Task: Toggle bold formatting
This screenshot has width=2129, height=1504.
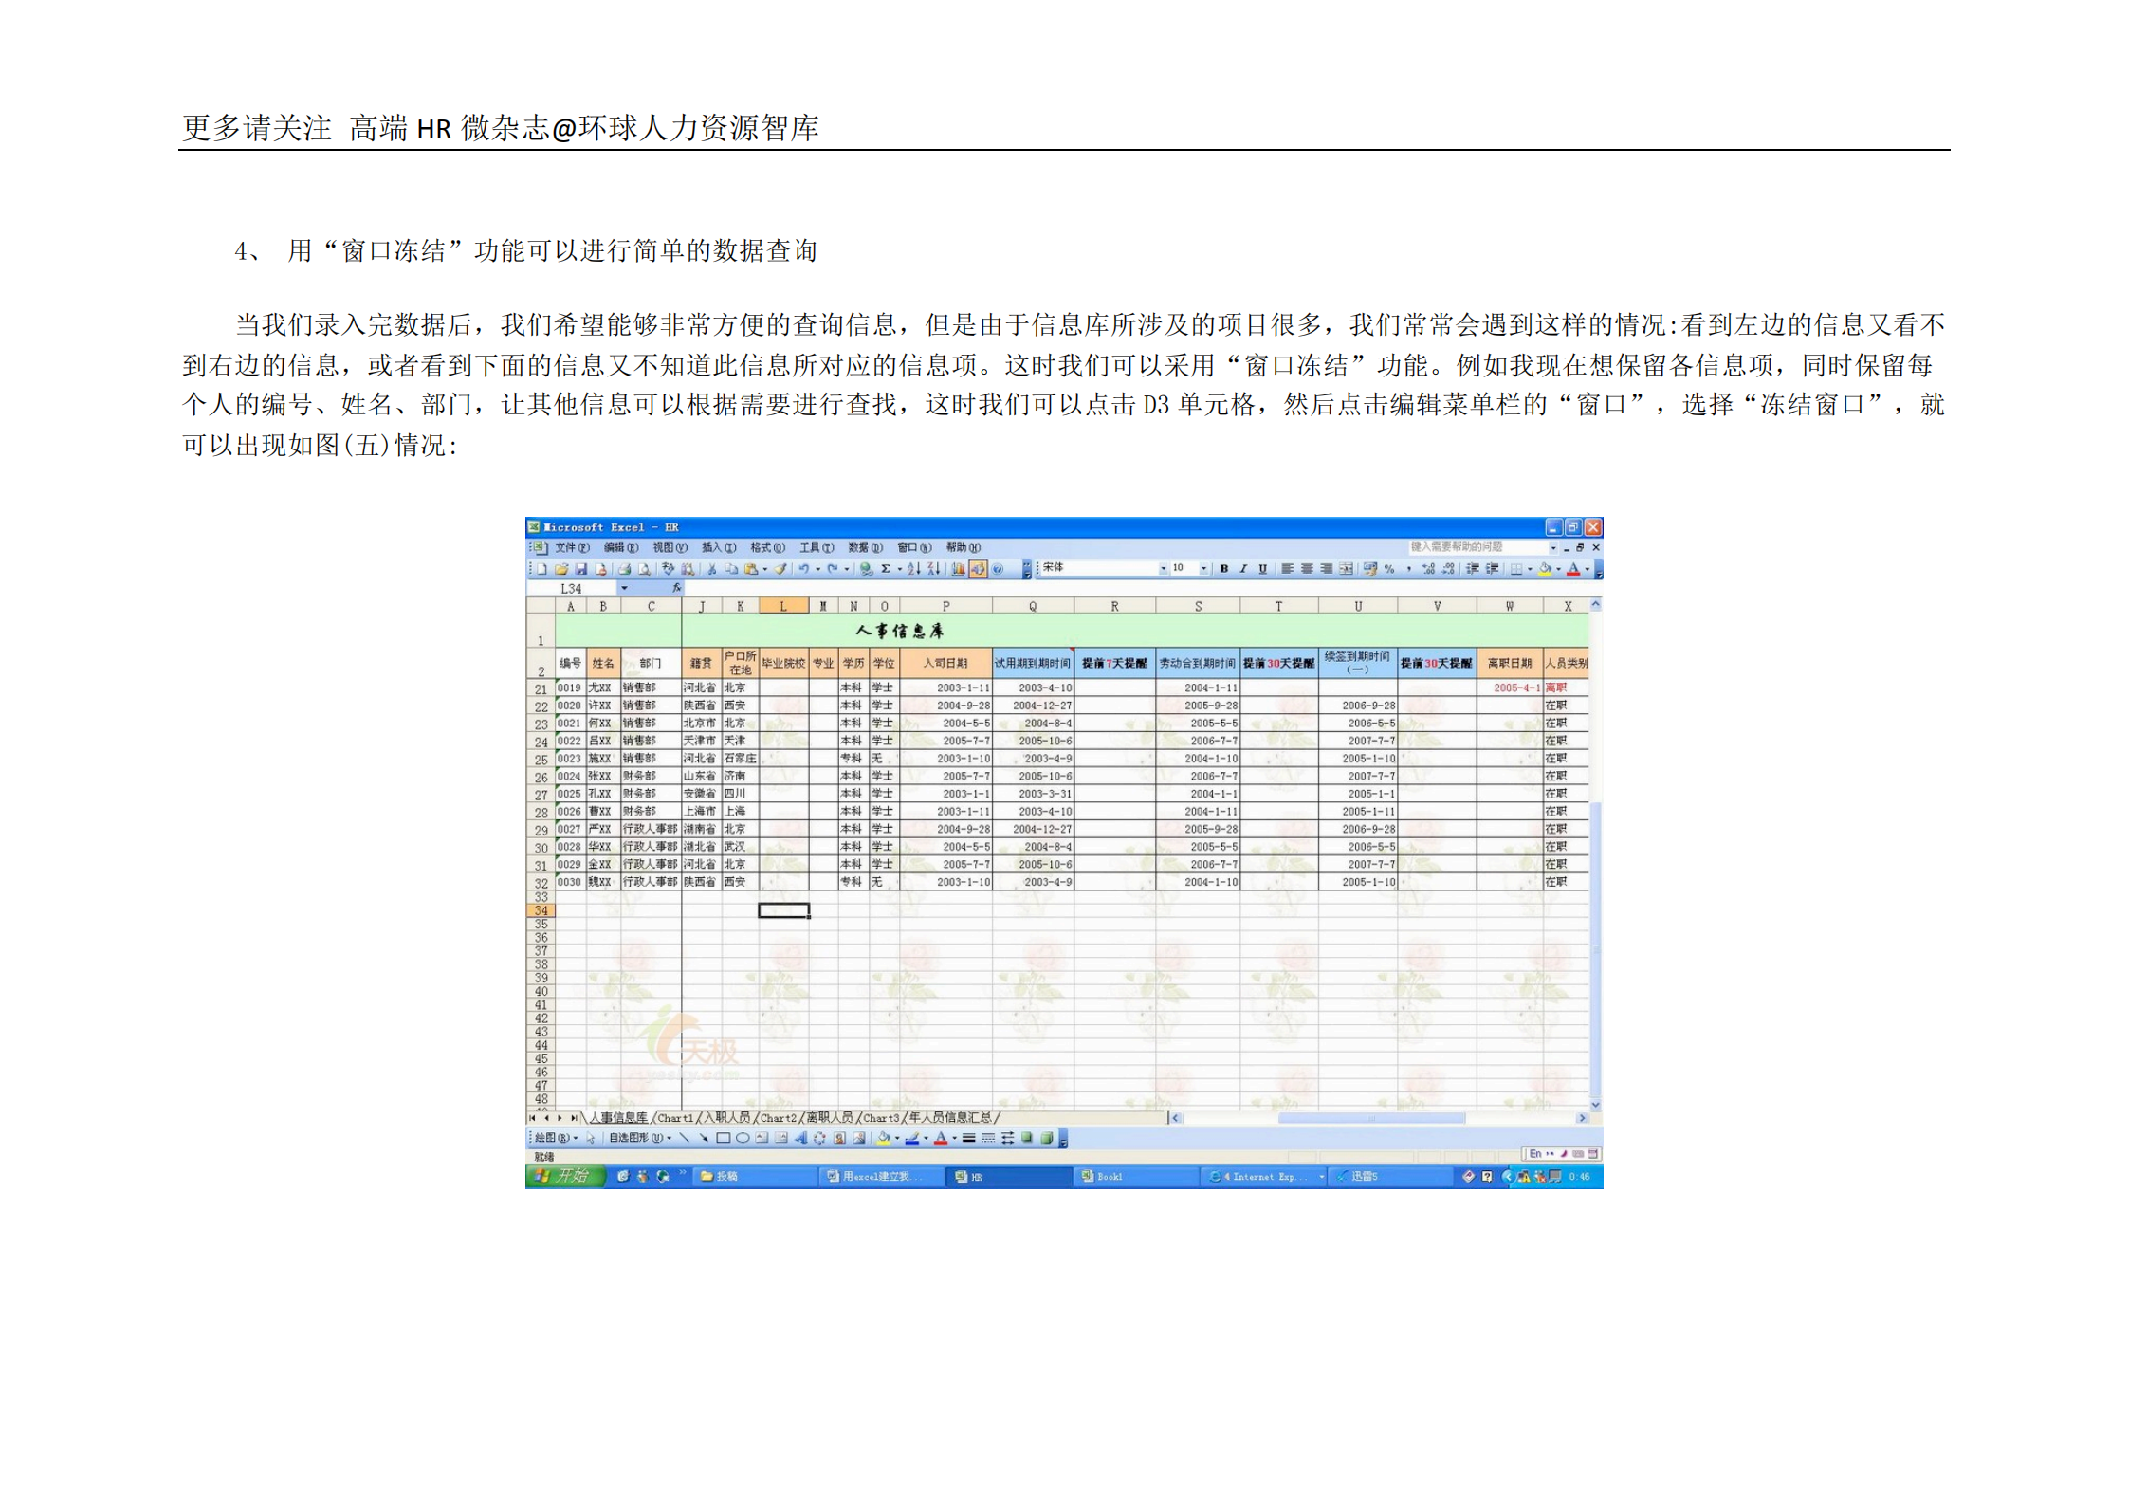Action: pyautogui.click(x=1224, y=570)
